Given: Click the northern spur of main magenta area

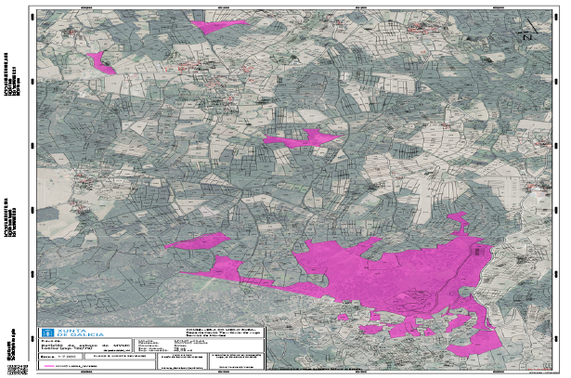Looking at the screenshot, I should [460, 224].
